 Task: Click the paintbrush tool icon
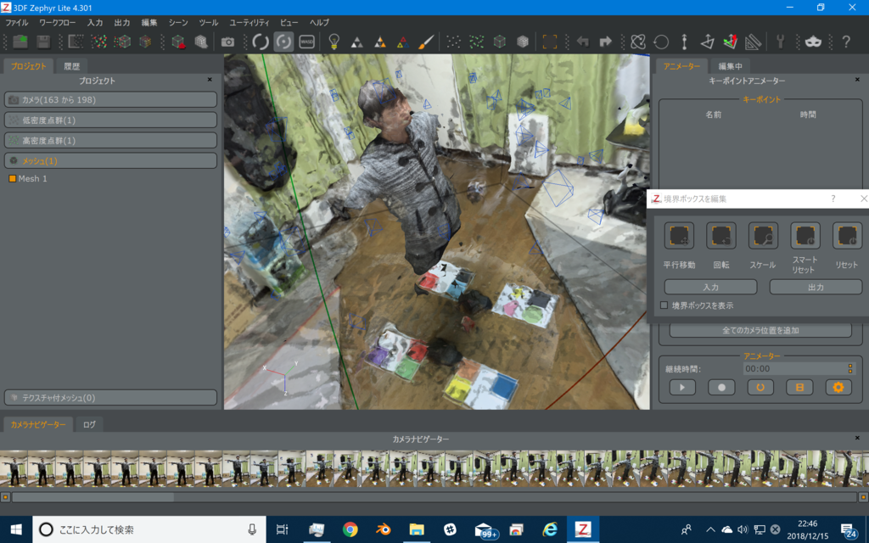426,42
